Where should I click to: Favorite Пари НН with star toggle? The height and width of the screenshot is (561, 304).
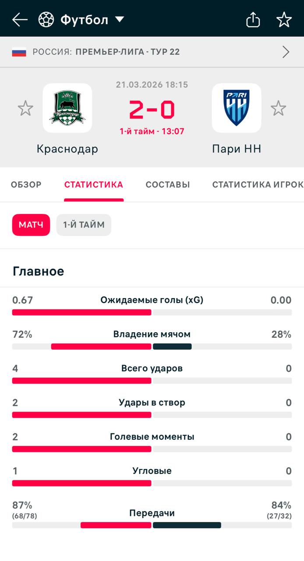(278, 108)
